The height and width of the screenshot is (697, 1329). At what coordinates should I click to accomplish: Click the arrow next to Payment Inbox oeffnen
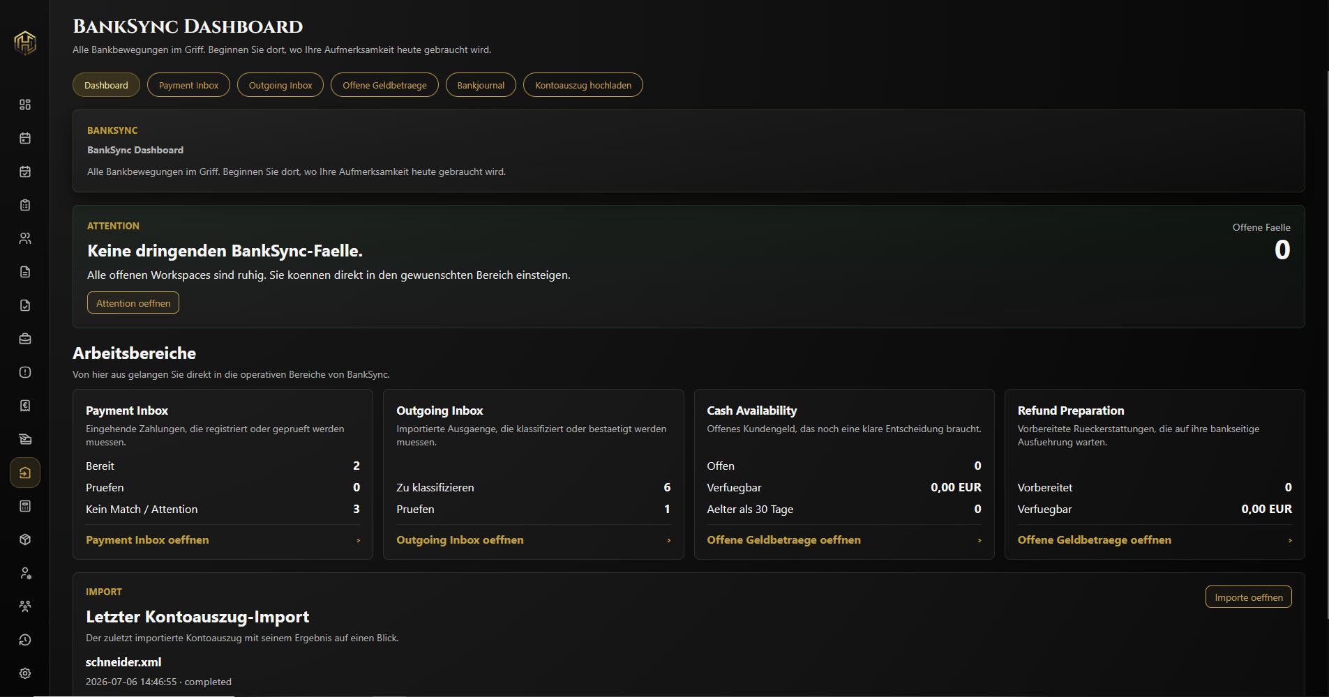coord(358,540)
